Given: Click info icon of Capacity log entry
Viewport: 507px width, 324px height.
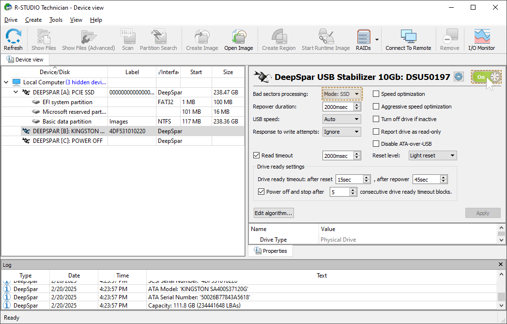Looking at the screenshot, I should 7,305.
